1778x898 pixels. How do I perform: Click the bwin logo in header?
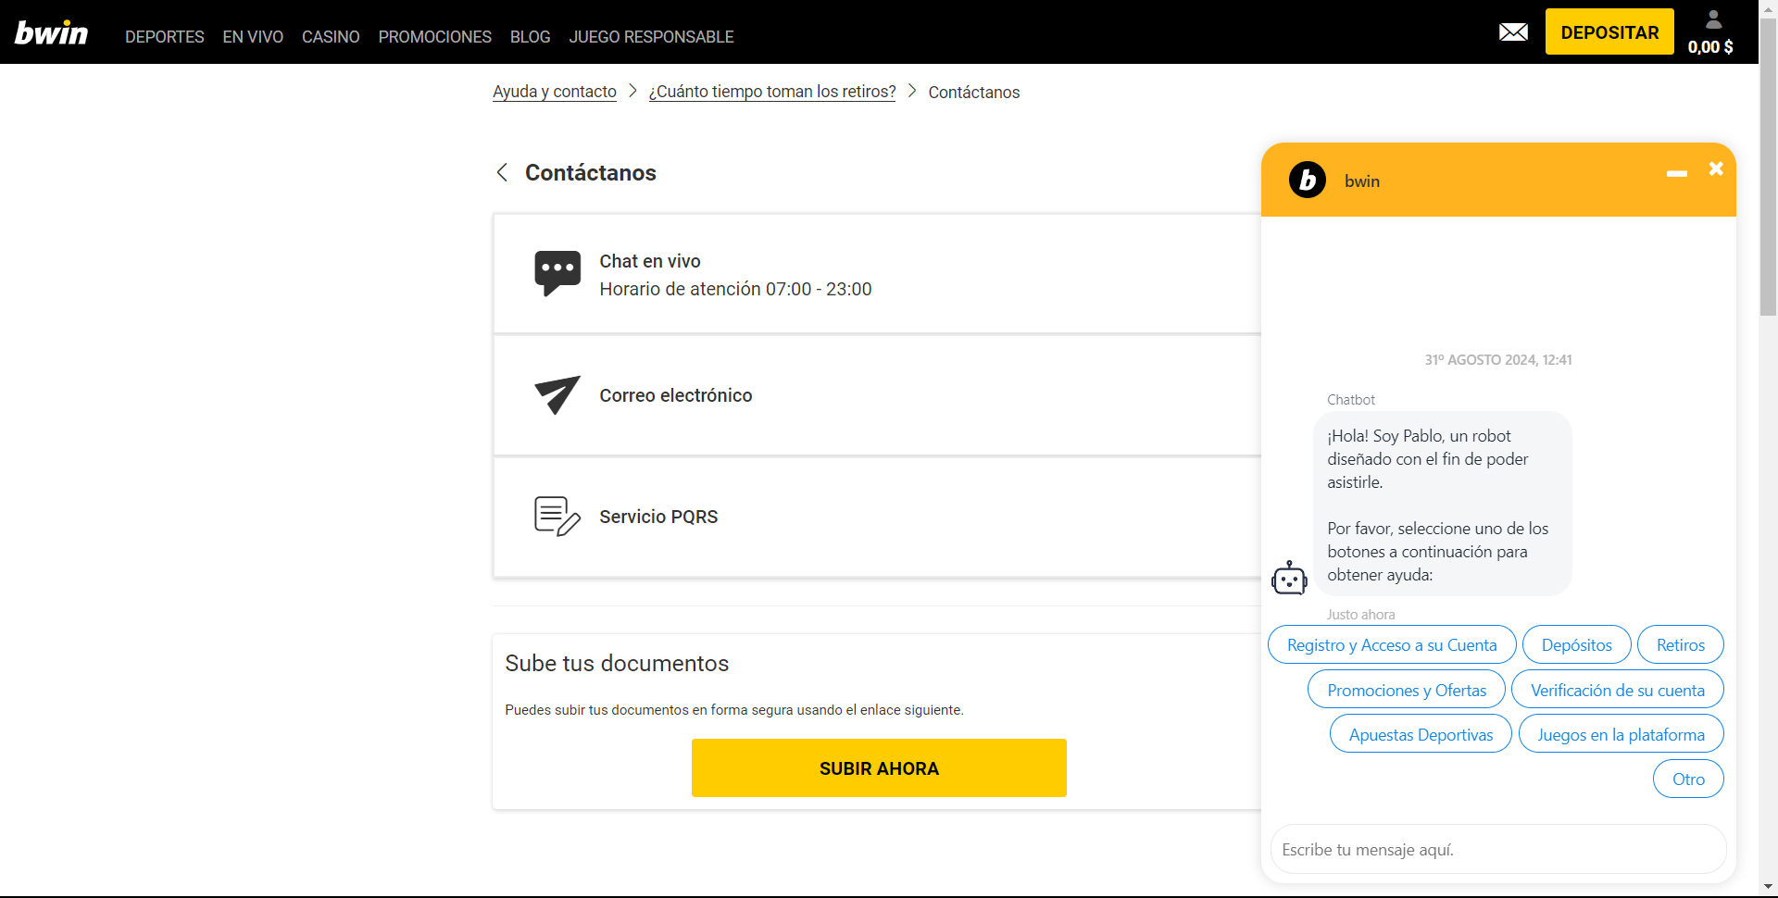(x=51, y=33)
